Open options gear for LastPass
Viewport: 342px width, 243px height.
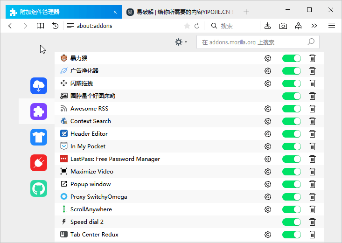[x=268, y=159]
